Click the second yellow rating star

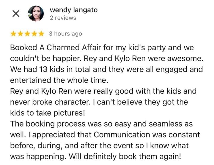(x=21, y=34)
